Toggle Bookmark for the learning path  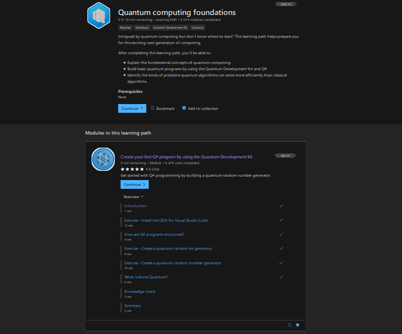(163, 108)
